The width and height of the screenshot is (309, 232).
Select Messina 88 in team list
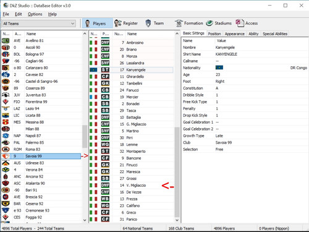coord(41,122)
